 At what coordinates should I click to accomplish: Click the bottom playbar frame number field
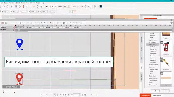(76, 95)
